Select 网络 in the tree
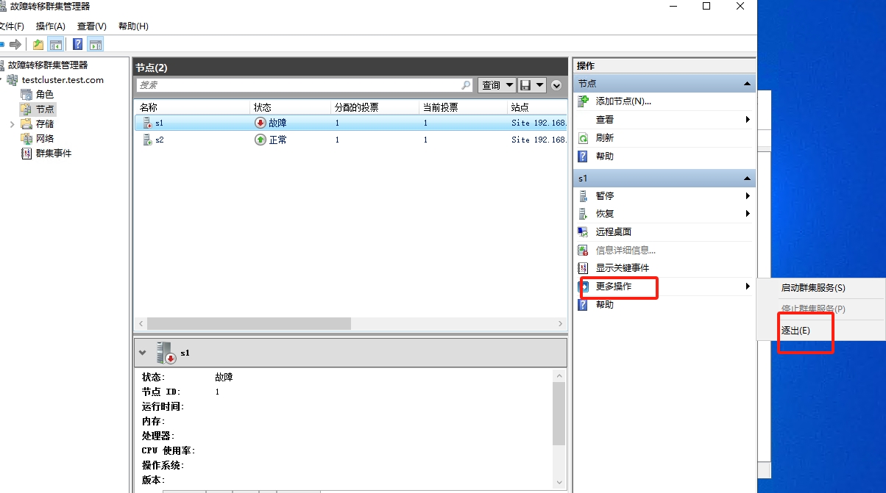 click(x=45, y=139)
